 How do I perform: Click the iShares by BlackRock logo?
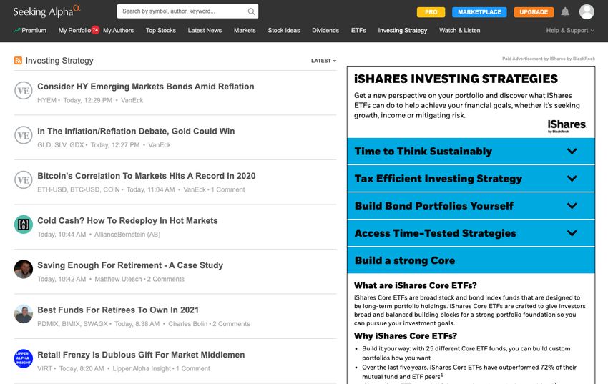[567, 126]
